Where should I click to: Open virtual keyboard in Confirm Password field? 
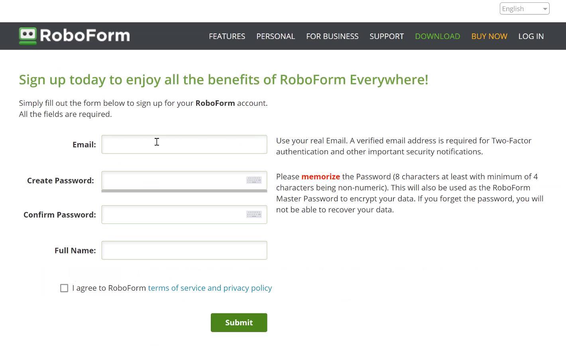pyautogui.click(x=254, y=215)
